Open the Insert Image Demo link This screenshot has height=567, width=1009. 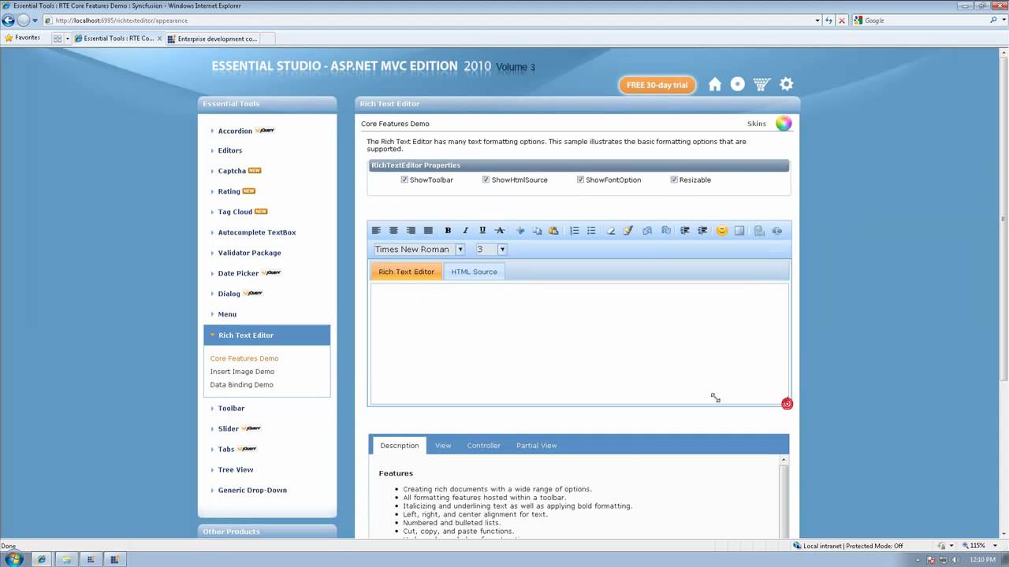coord(242,372)
